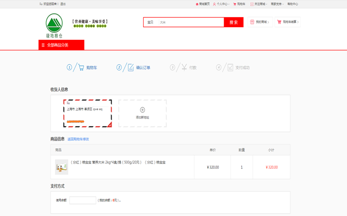Click the plus icon to add new address
The height and width of the screenshot is (216, 347).
[143, 110]
